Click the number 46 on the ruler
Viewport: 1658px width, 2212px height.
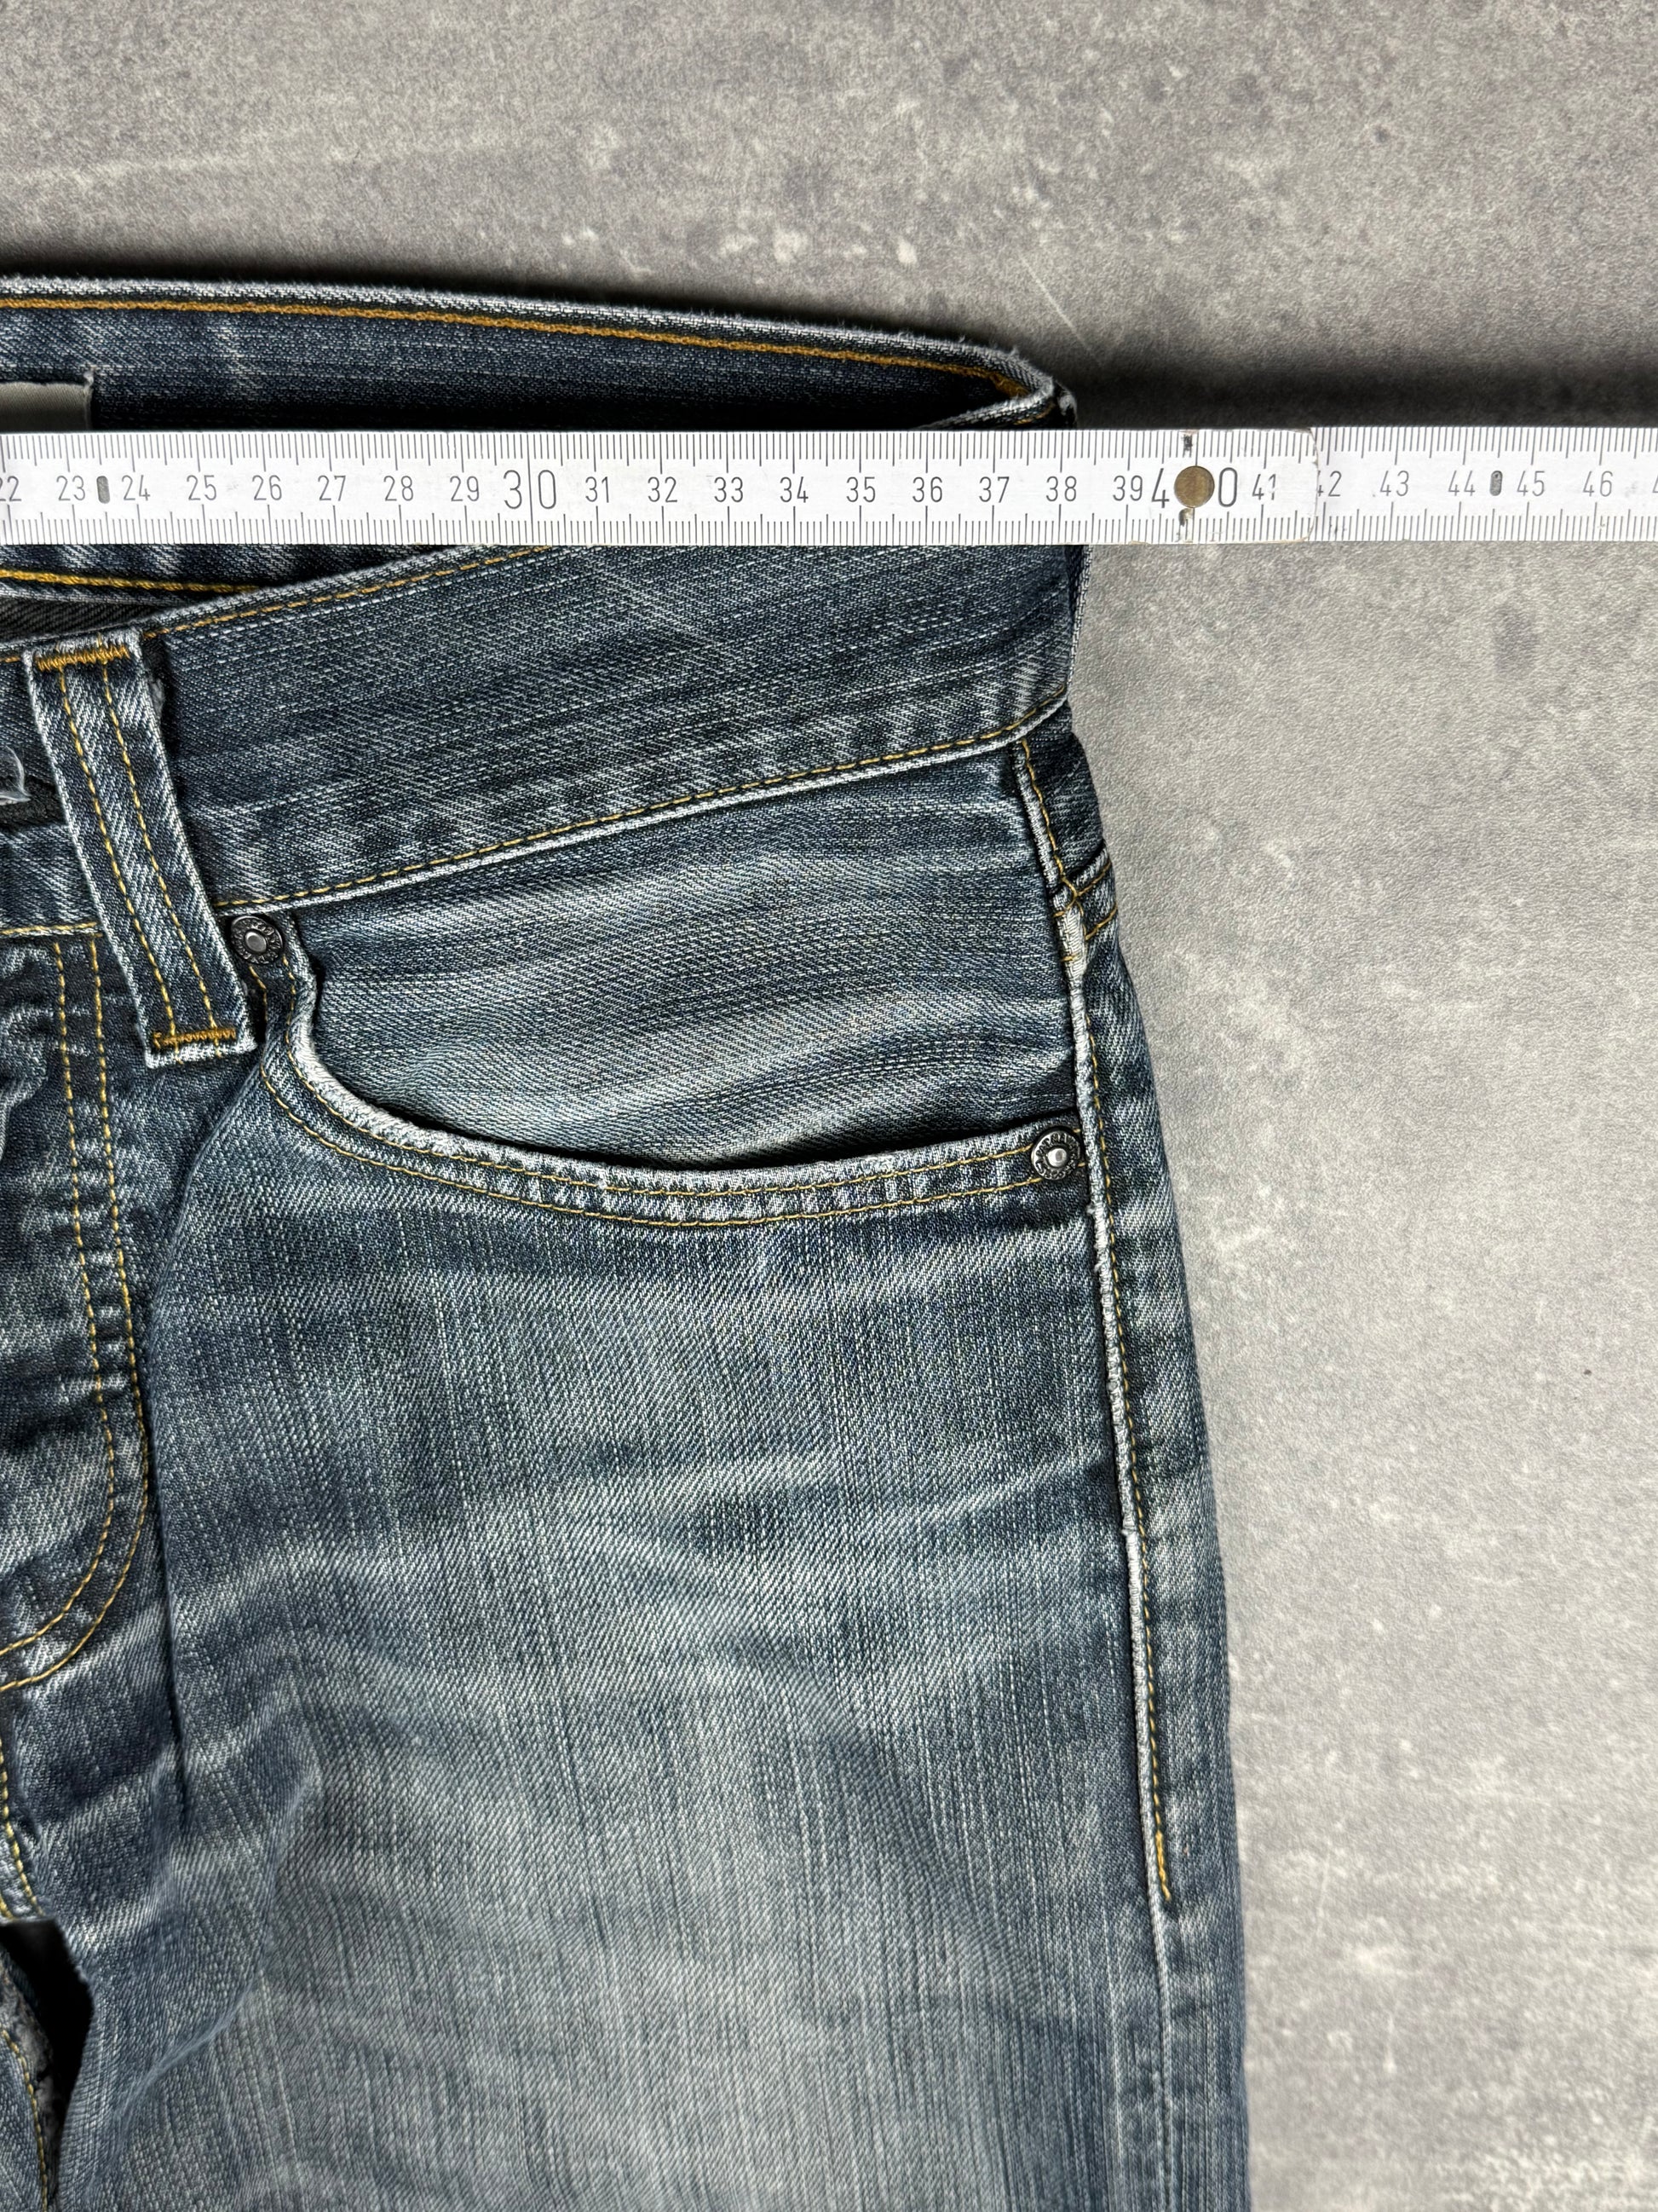[1598, 485]
